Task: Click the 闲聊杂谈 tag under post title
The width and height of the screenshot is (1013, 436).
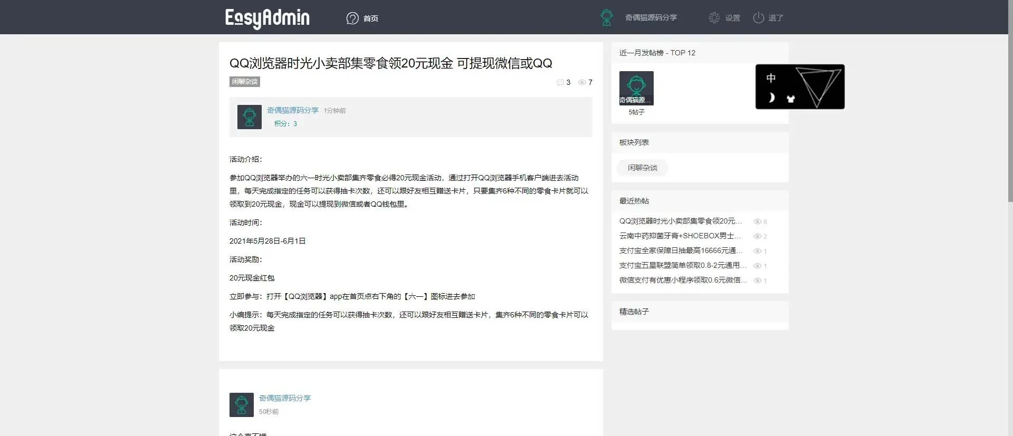Action: [245, 82]
